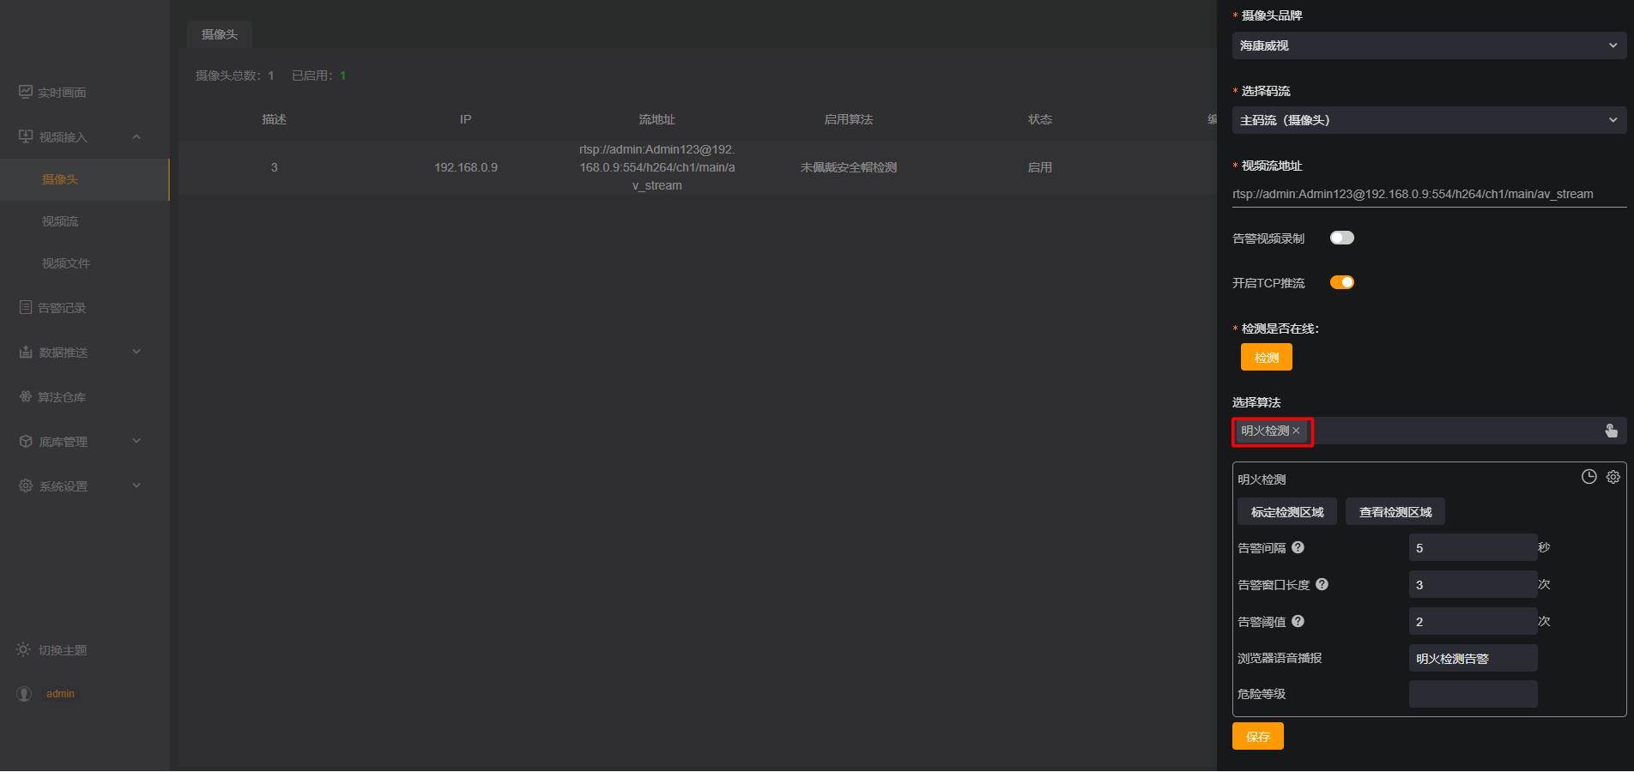Expand the 数据推送 menu chevron
This screenshot has width=1634, height=772.
click(136, 352)
